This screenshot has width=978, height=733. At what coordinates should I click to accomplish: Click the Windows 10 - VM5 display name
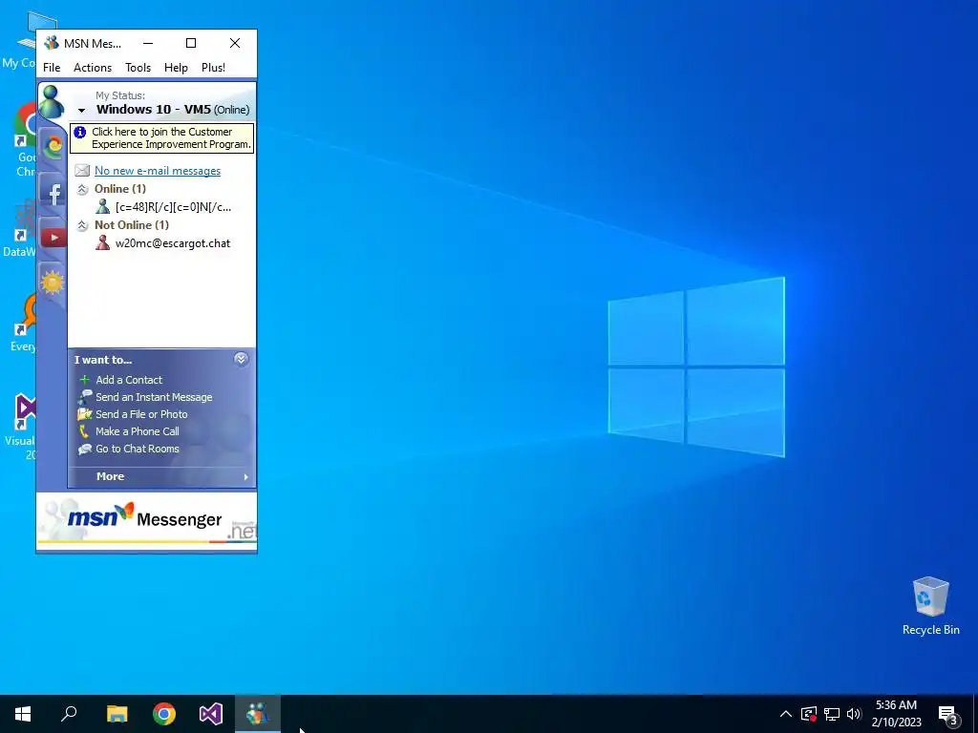click(154, 109)
